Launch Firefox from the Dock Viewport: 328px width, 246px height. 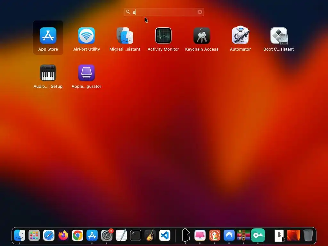[x=63, y=235]
